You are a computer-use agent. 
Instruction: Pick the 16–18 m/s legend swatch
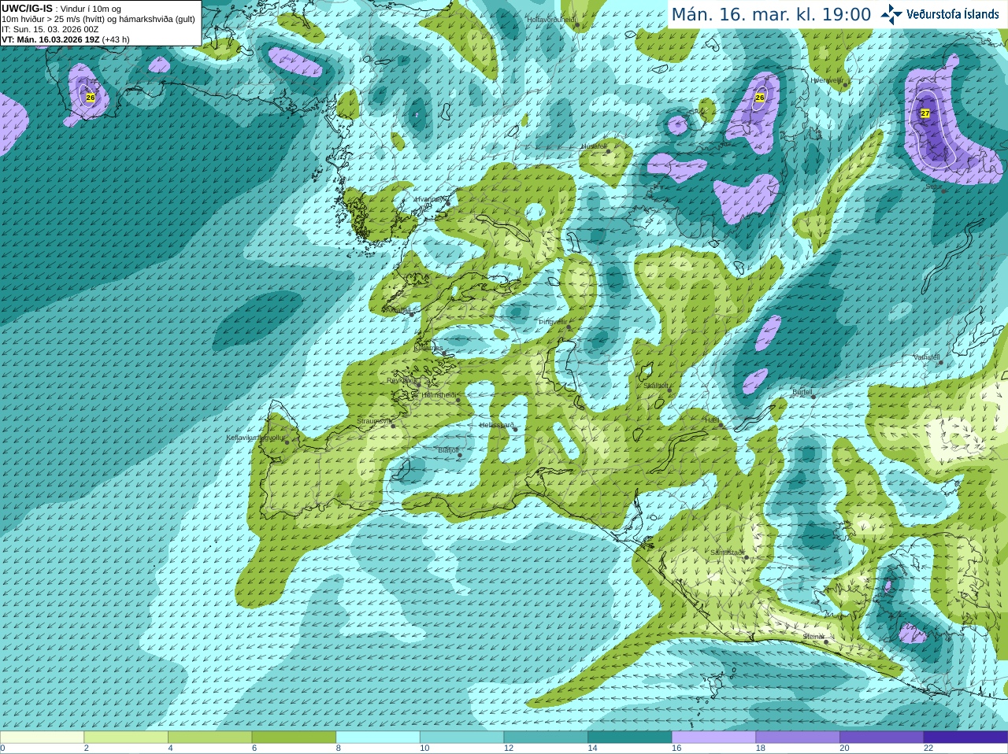pyautogui.click(x=713, y=737)
